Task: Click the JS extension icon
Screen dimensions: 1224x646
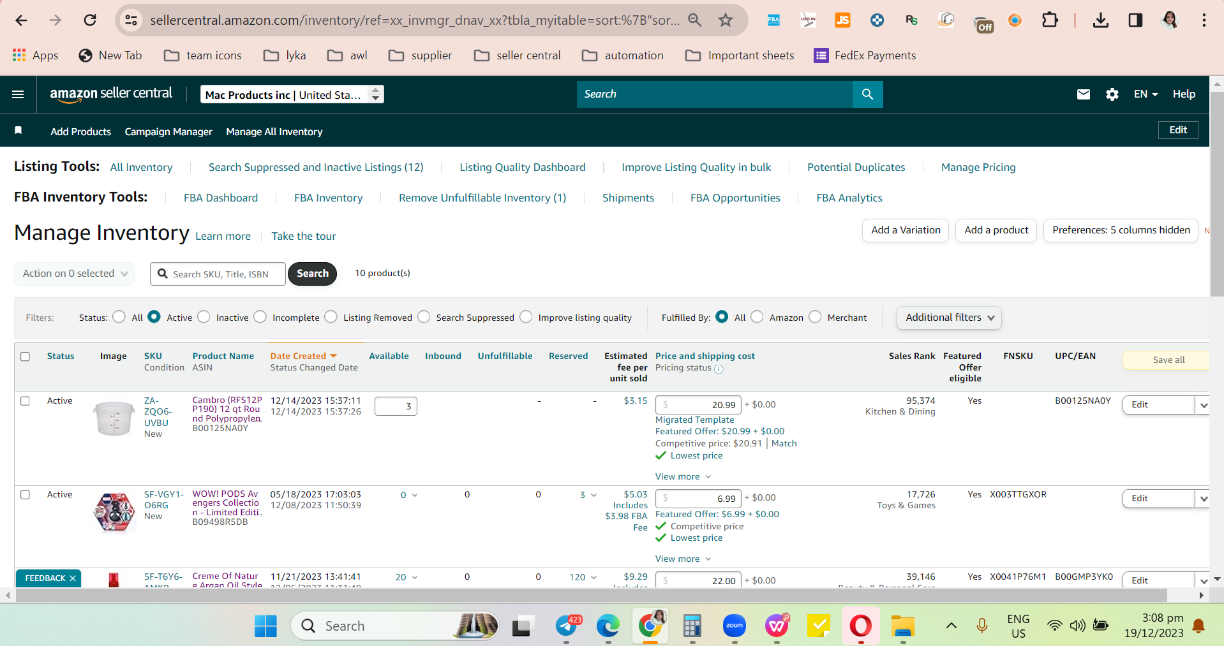Action: click(x=842, y=20)
